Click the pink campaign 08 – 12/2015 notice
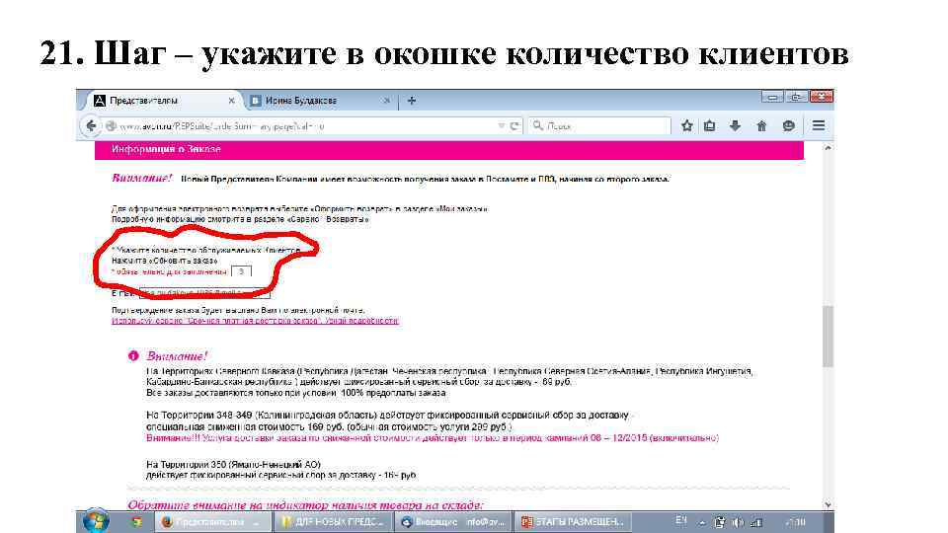The image size is (948, 533). click(x=433, y=437)
